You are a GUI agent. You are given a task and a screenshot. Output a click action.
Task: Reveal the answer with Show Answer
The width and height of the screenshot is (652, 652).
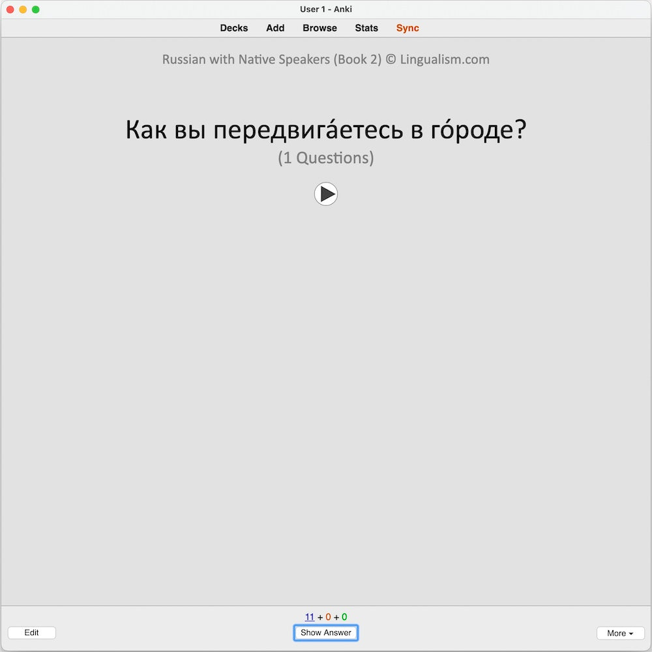click(325, 632)
